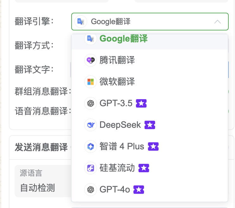
Task: Click the 腾讯翻译 logo icon
Action: coord(91,60)
